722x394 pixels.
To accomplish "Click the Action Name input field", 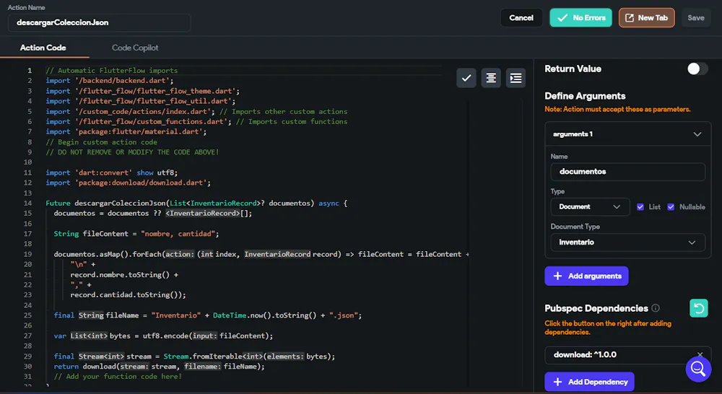I will click(99, 22).
